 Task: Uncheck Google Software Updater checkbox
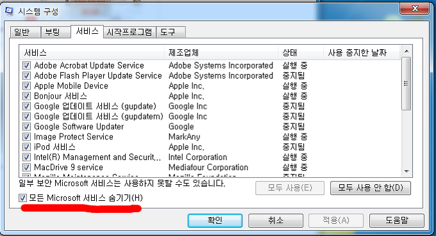point(26,127)
